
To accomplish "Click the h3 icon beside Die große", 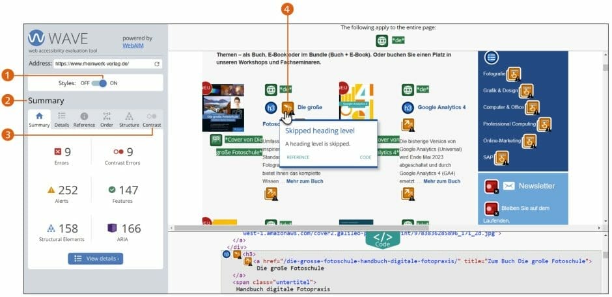I will coord(271,108).
